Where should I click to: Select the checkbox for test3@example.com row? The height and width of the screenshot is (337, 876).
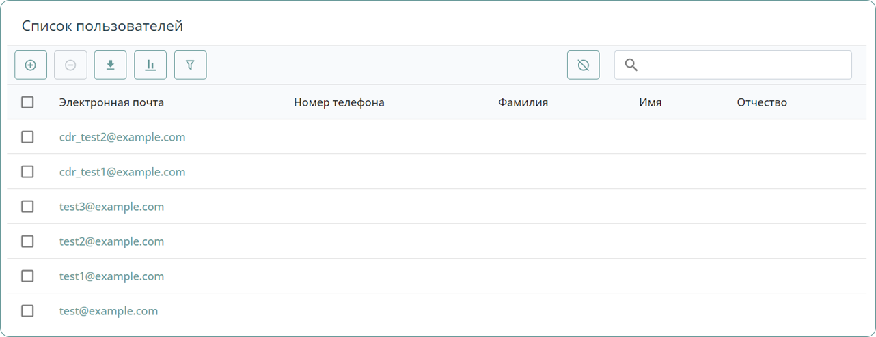tap(27, 207)
